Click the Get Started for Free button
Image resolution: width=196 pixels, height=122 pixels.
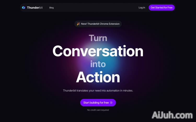(x=162, y=8)
